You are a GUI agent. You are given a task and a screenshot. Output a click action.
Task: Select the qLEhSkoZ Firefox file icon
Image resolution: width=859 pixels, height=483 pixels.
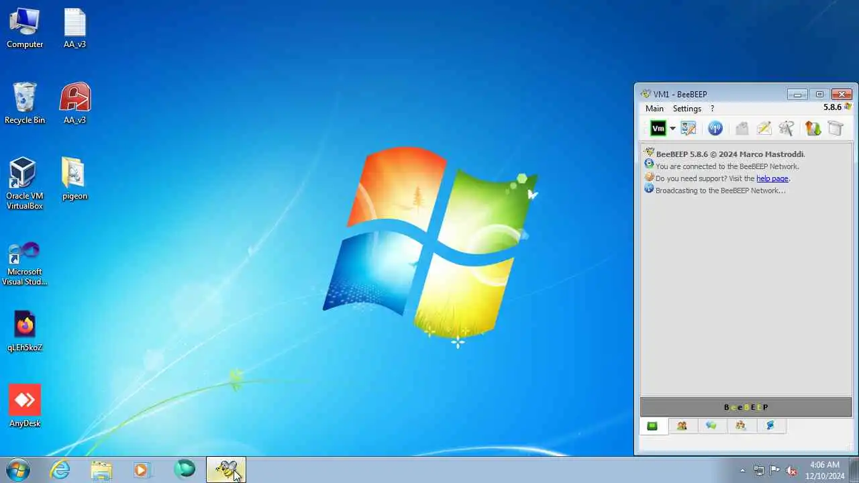[x=25, y=331]
